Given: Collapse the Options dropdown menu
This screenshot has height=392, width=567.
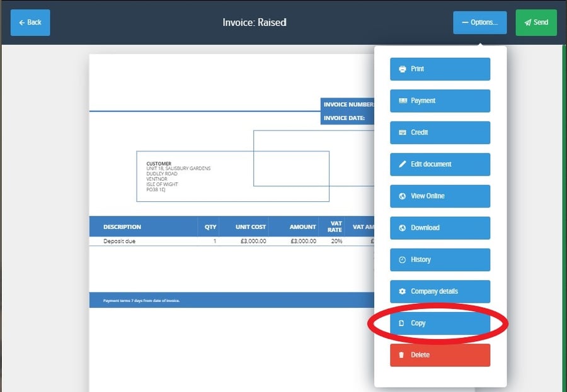Looking at the screenshot, I should (x=479, y=23).
